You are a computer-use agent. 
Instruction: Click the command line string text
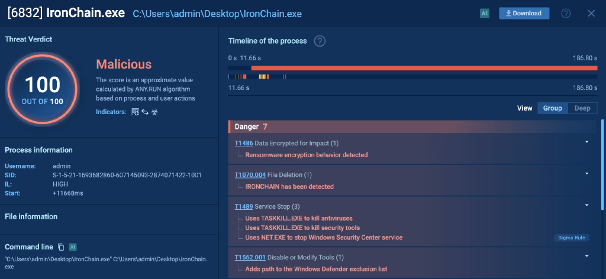[x=106, y=263]
